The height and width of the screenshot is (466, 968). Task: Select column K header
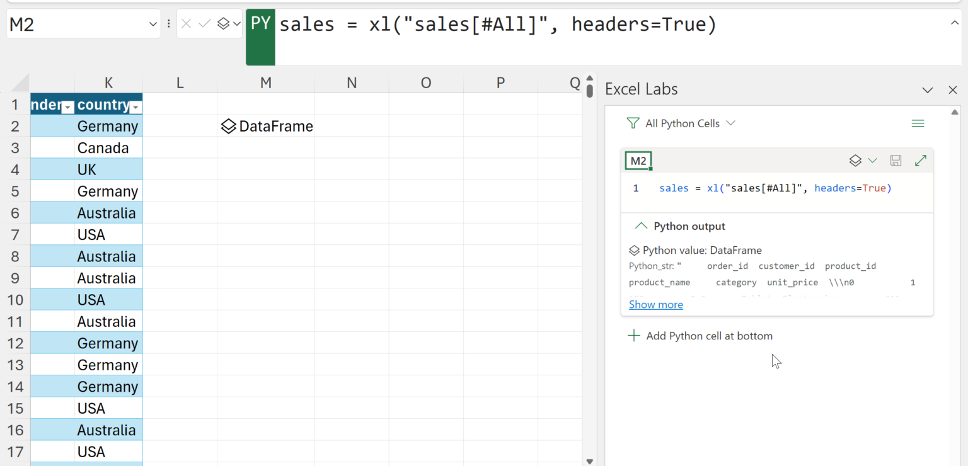pos(108,82)
